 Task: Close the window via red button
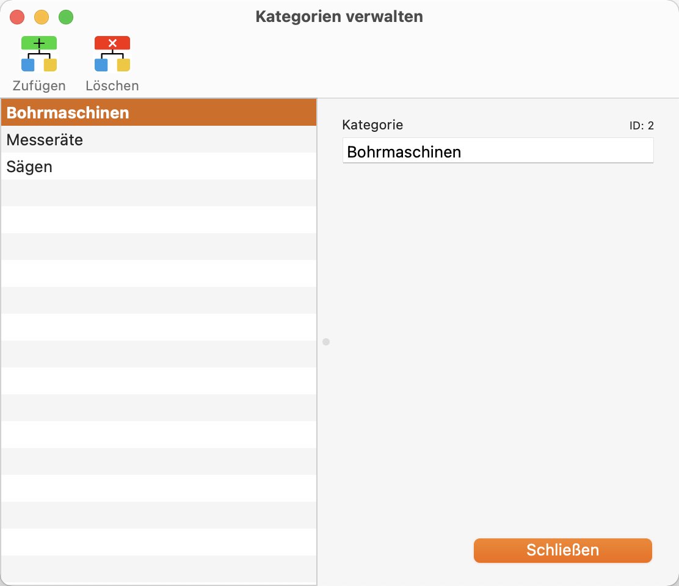(x=17, y=17)
